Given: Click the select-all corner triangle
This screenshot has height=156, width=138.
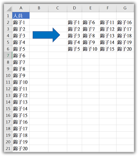Looking at the screenshot, I should [9, 9].
